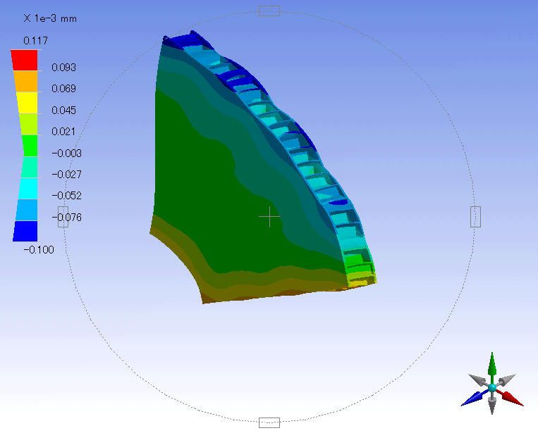The image size is (538, 433).
Task: Click the legend value 0.093
Action: [x=64, y=68]
